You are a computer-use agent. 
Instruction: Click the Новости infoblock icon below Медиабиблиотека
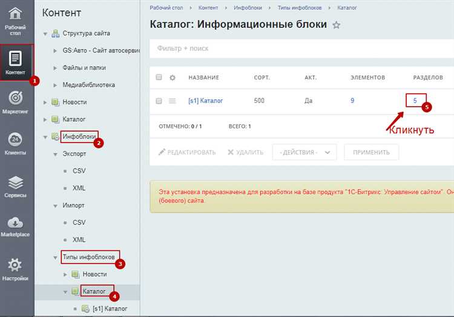(x=55, y=102)
